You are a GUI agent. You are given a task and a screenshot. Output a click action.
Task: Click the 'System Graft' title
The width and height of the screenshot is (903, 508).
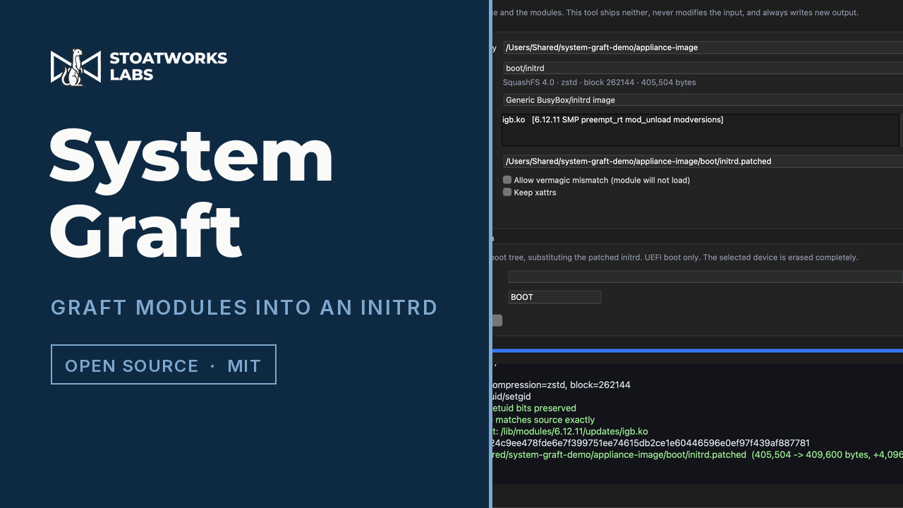coord(191,194)
